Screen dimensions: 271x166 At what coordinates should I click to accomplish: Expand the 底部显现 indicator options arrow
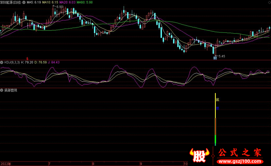pos(2,90)
